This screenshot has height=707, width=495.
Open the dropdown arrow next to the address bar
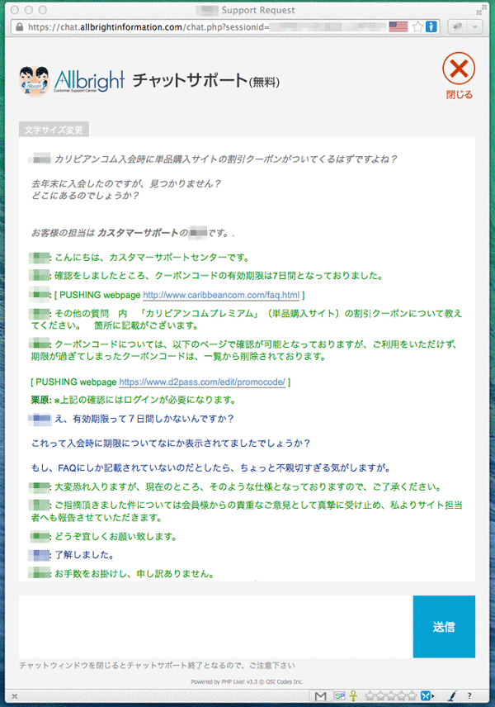(474, 26)
